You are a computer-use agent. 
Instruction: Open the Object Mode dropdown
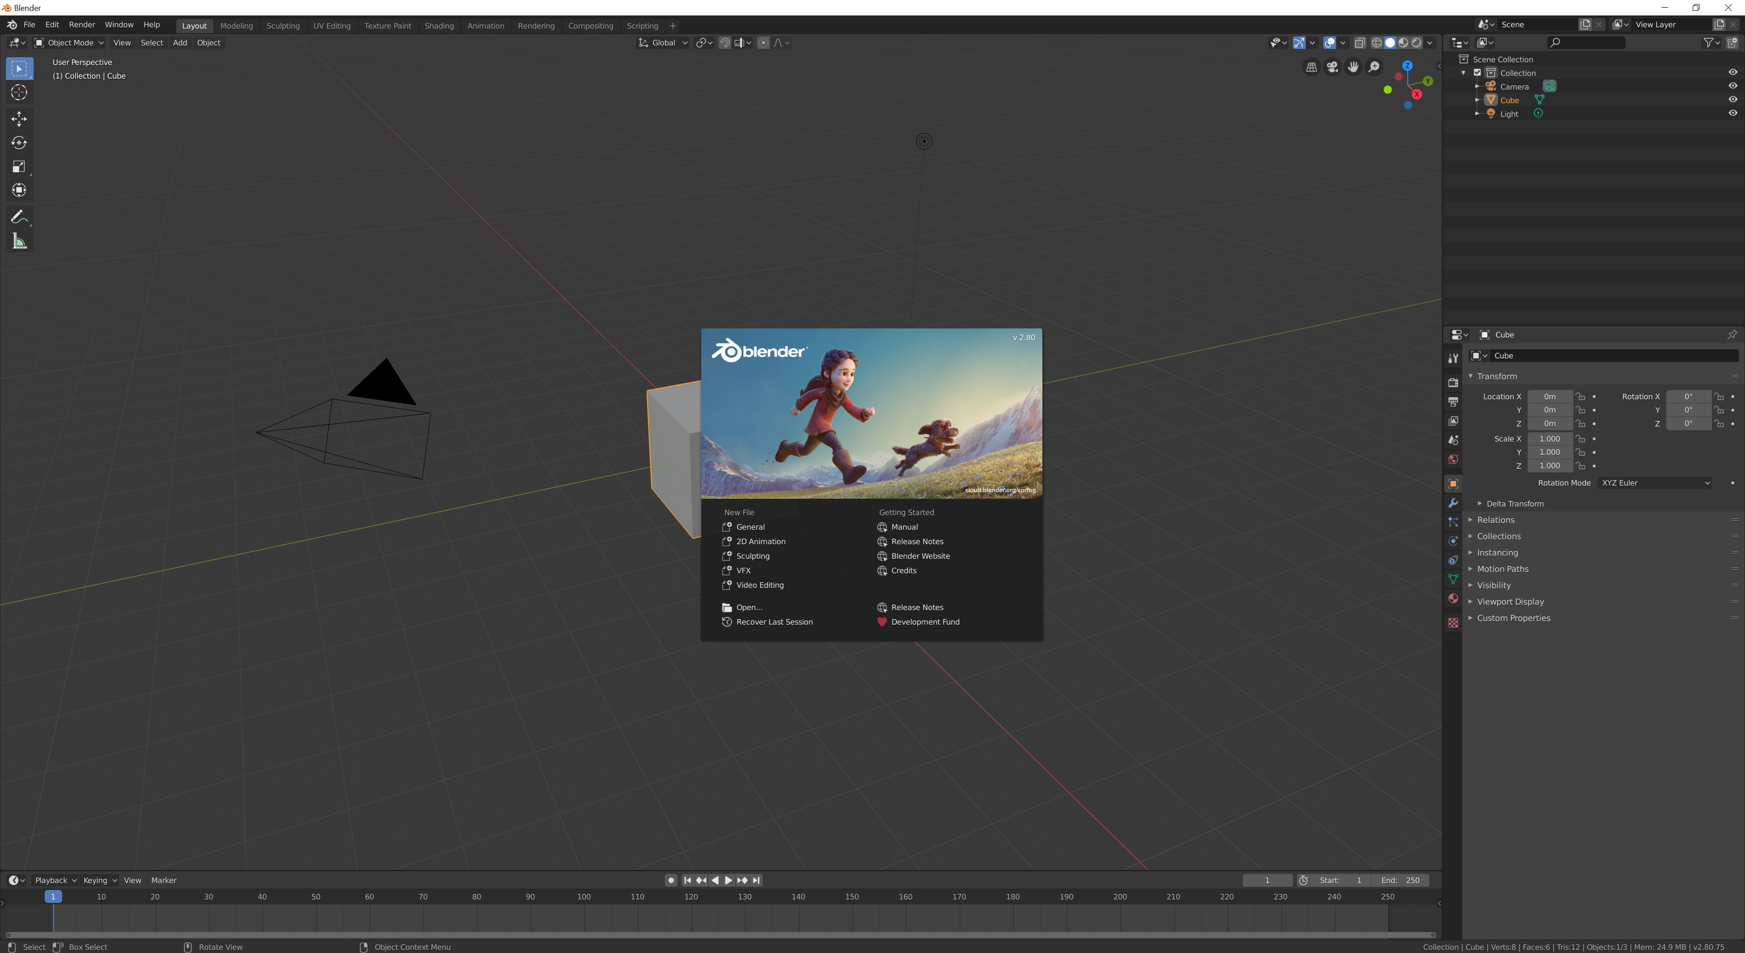pyautogui.click(x=69, y=43)
